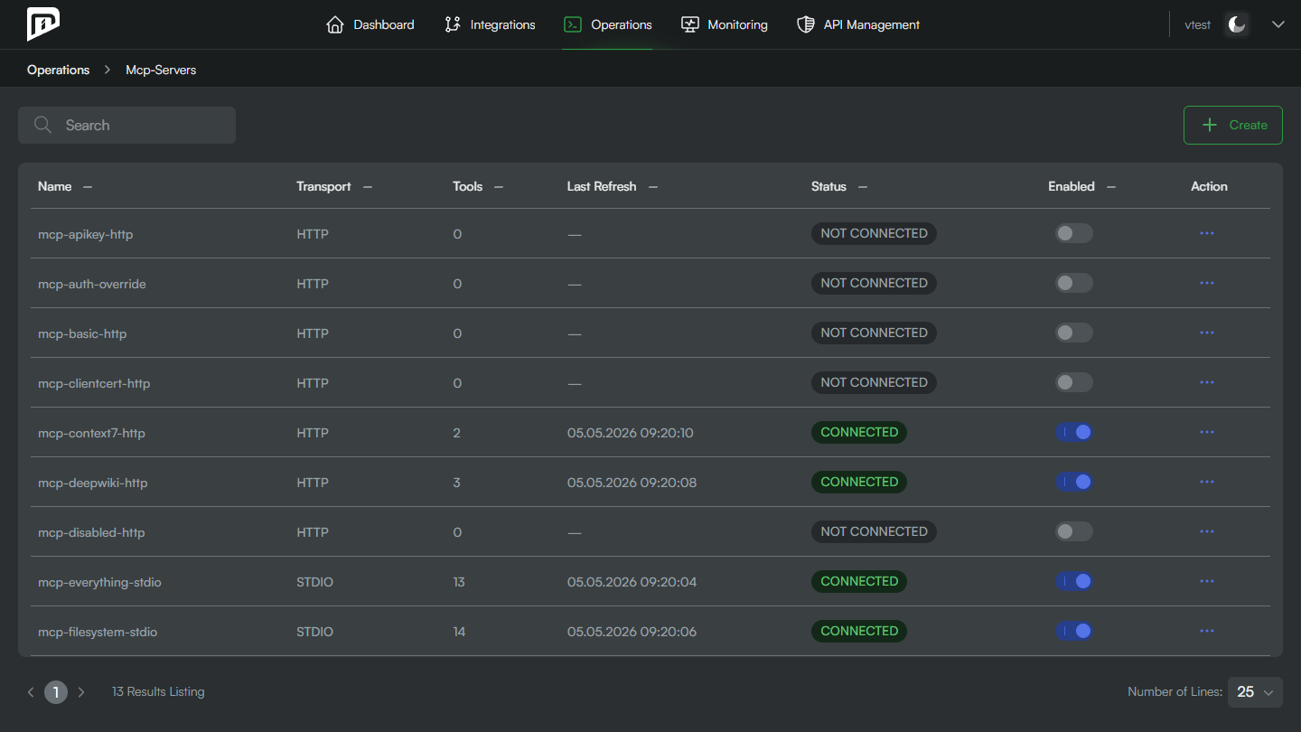The height and width of the screenshot is (732, 1301).
Task: Open the Operations menu
Action: click(x=607, y=24)
